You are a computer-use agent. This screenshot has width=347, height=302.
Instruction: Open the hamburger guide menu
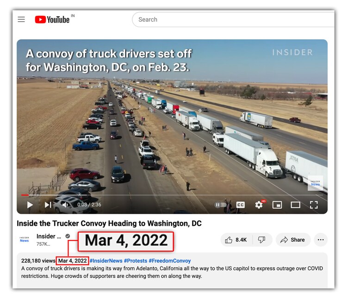(21, 19)
